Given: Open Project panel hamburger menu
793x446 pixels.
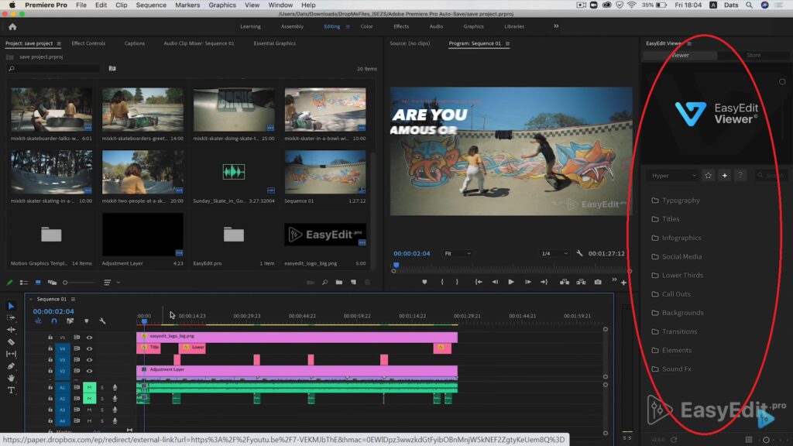Looking at the screenshot, I should (x=59, y=43).
